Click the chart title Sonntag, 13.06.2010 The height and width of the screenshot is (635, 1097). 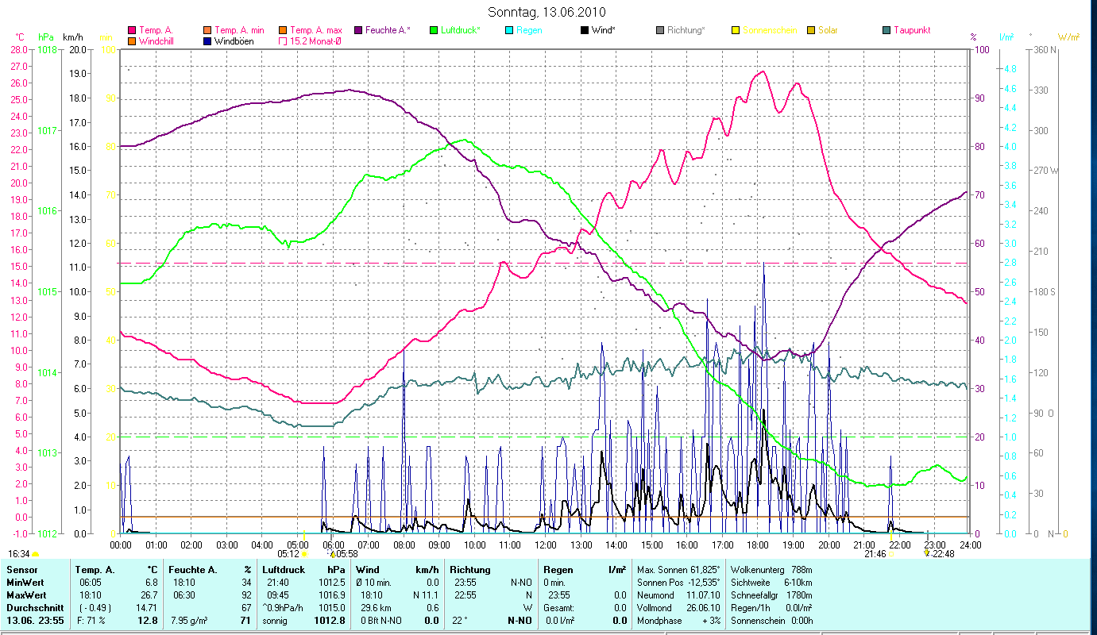pyautogui.click(x=548, y=12)
